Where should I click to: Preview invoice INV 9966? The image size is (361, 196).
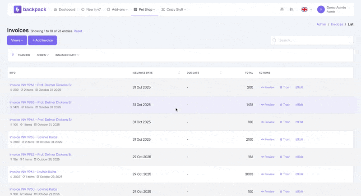click(268, 87)
